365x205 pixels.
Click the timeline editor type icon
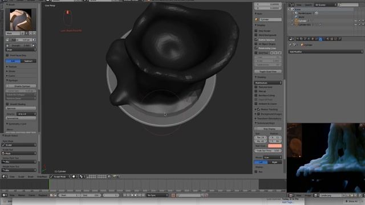point(5,195)
